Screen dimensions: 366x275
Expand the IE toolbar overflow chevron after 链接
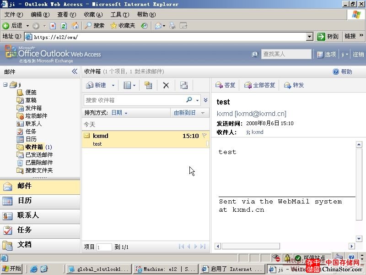click(x=361, y=35)
